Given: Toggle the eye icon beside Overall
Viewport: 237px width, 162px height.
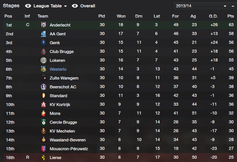Looking at the screenshot, I should (75, 6).
